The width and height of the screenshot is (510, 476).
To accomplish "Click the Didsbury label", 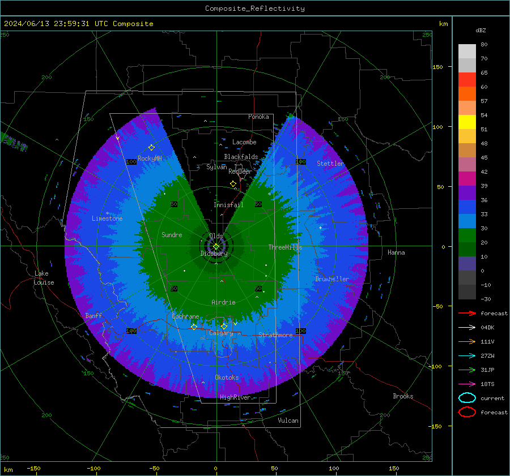I will click(x=214, y=254).
